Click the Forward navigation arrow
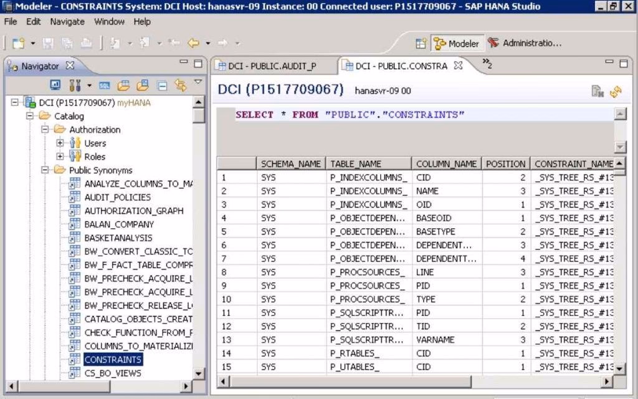The image size is (638, 399). coord(222,43)
